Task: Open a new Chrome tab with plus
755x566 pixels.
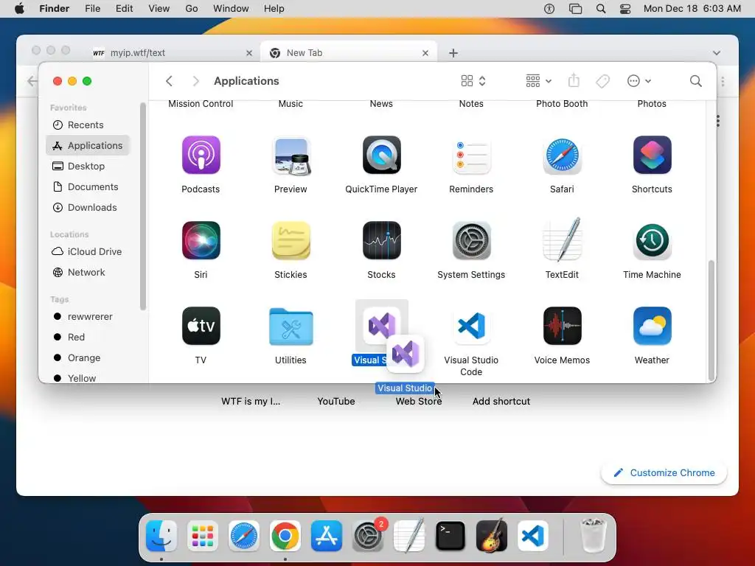Action: 453,53
